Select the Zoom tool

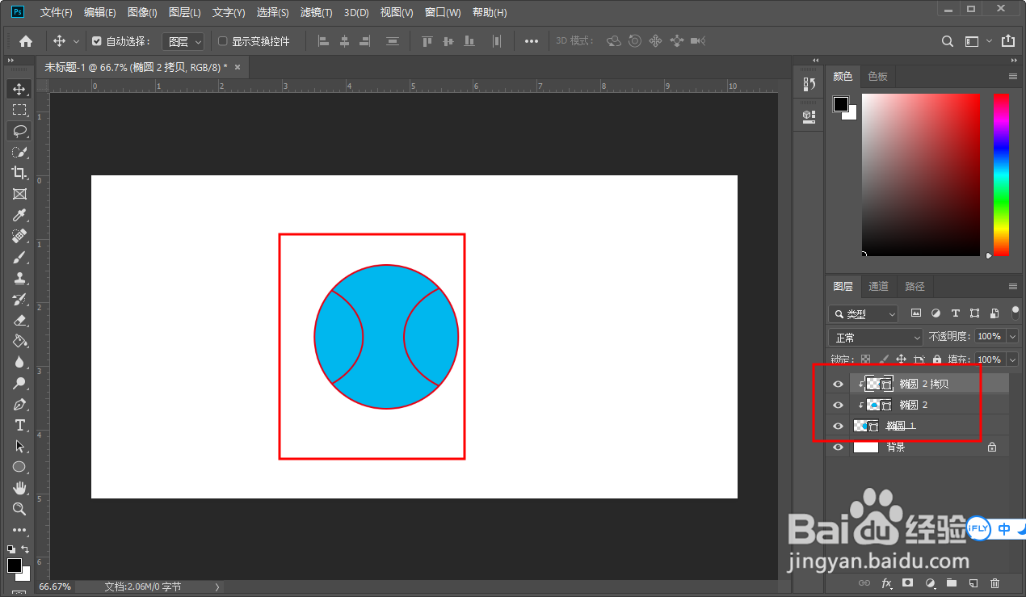(19, 509)
